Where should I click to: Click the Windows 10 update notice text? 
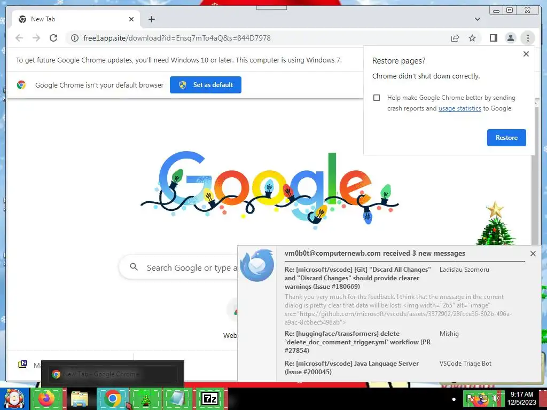[x=178, y=60]
